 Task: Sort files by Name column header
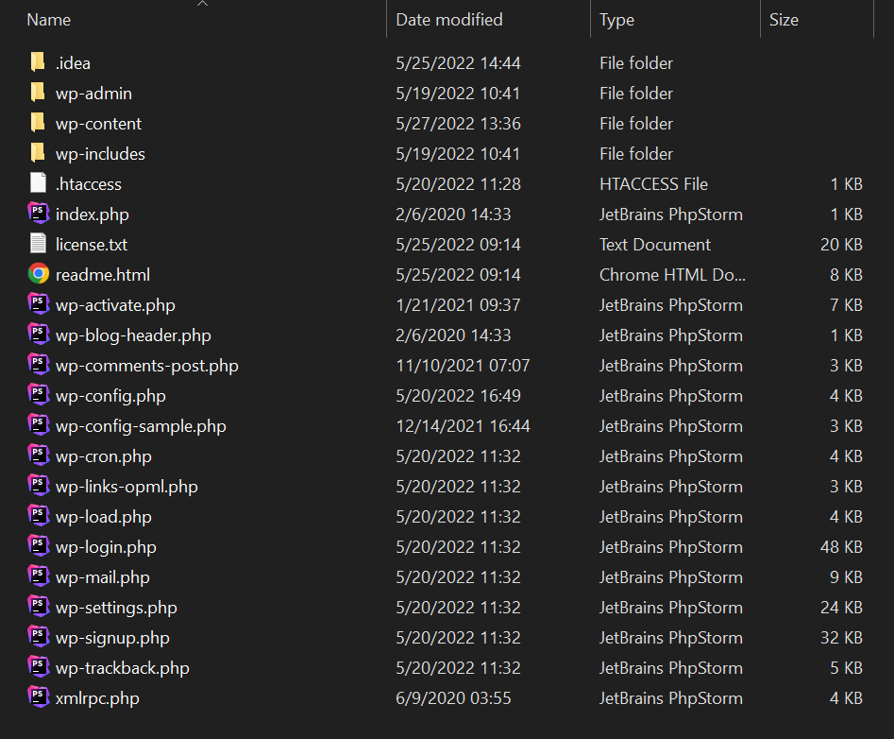click(49, 20)
